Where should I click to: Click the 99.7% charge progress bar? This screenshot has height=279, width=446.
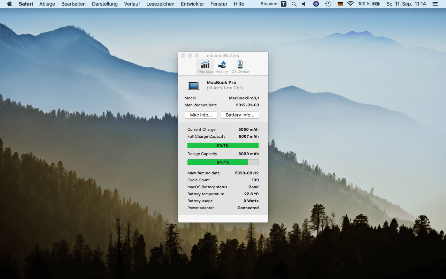223,145
